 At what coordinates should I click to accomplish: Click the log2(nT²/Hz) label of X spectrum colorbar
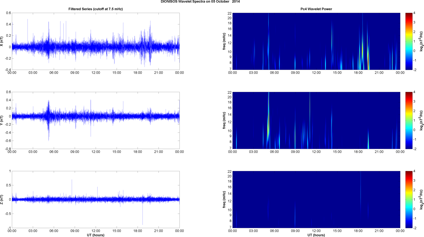click(421, 41)
